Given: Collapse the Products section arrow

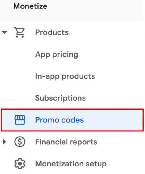Looking at the screenshot, I should [4, 32].
